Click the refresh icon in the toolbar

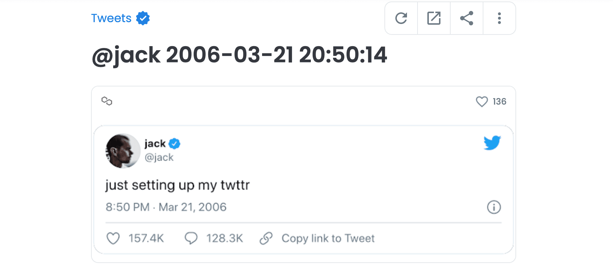401,18
